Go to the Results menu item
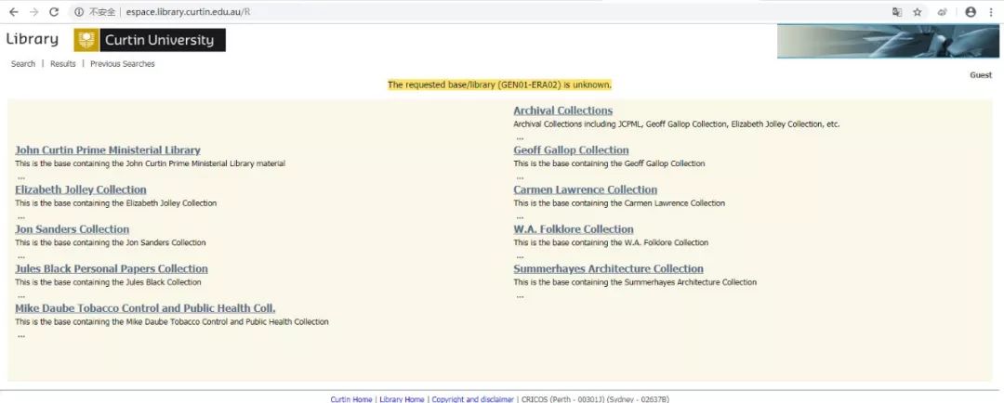The image size is (1004, 403). [x=63, y=64]
